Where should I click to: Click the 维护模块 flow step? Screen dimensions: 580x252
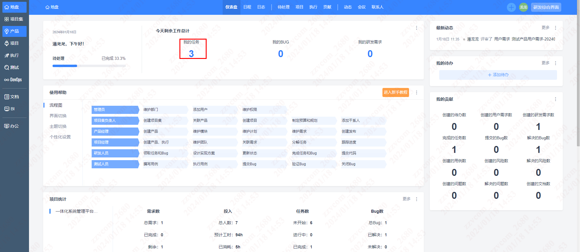pyautogui.click(x=214, y=131)
